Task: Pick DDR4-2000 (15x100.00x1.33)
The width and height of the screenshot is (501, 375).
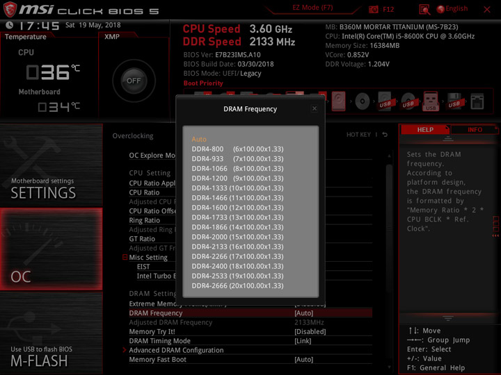Action: tap(237, 237)
